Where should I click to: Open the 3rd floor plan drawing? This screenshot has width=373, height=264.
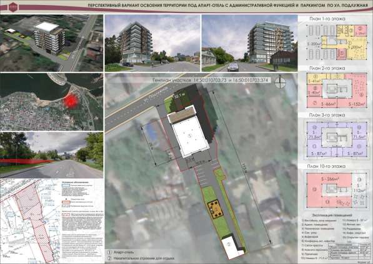[337, 139]
